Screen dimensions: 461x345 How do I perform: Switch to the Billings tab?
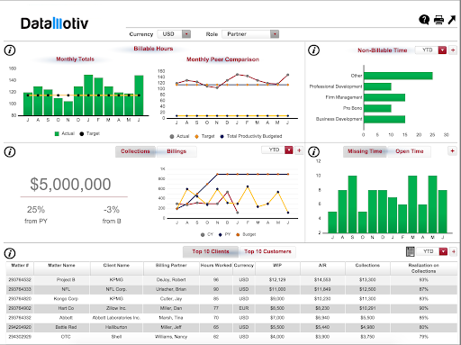click(x=176, y=151)
